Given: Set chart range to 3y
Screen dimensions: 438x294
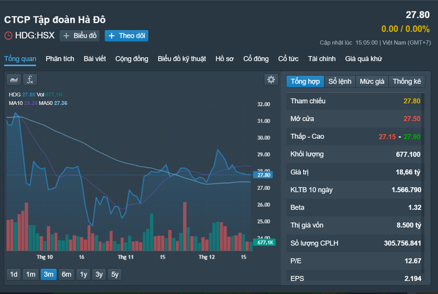Looking at the screenshot, I should coord(99,275).
